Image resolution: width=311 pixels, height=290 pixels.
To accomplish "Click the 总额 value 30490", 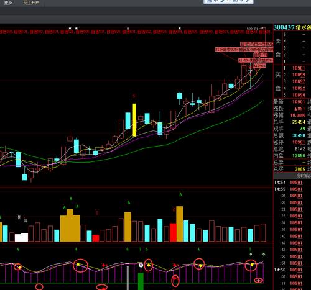I will [x=299, y=135].
